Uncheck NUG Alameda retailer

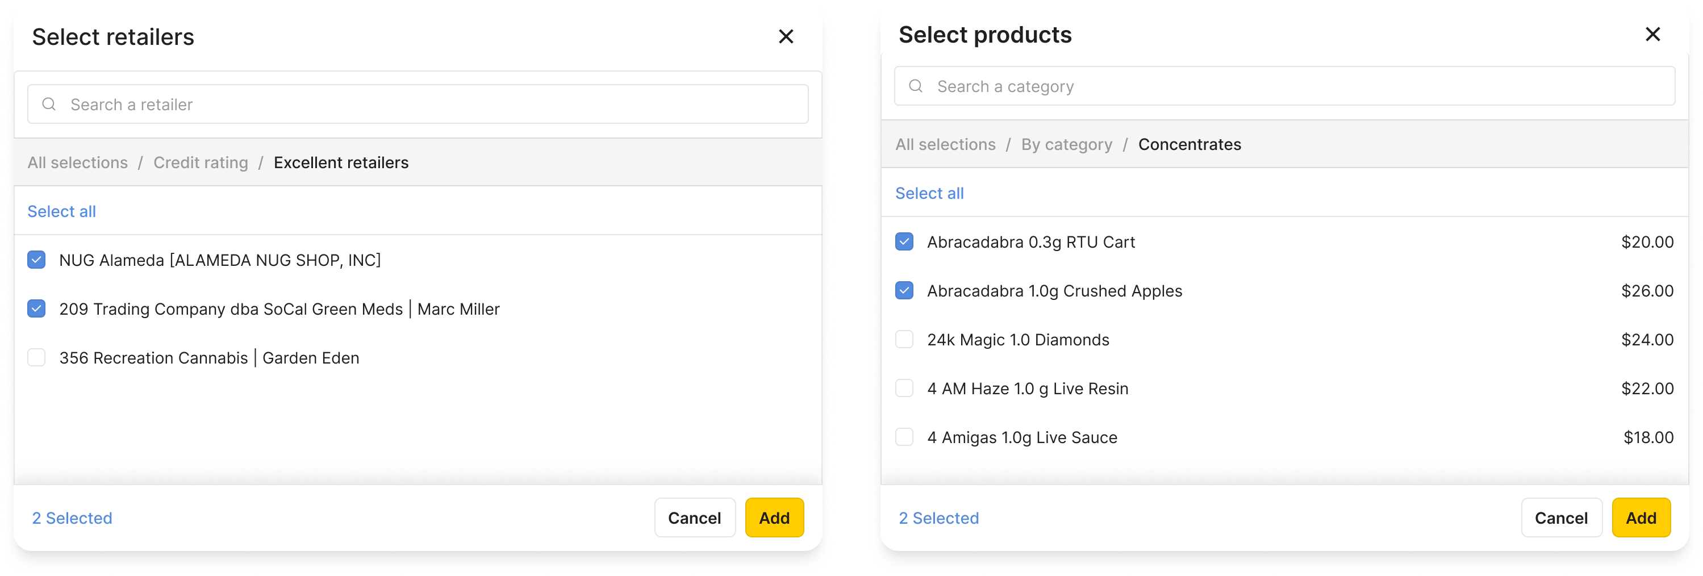click(x=36, y=260)
